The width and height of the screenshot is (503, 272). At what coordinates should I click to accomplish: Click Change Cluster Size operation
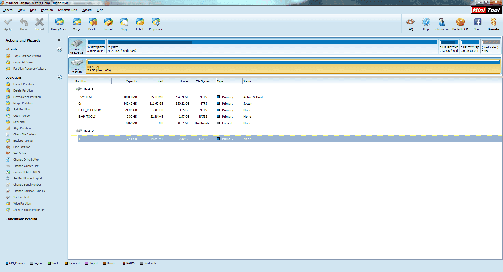(26, 166)
